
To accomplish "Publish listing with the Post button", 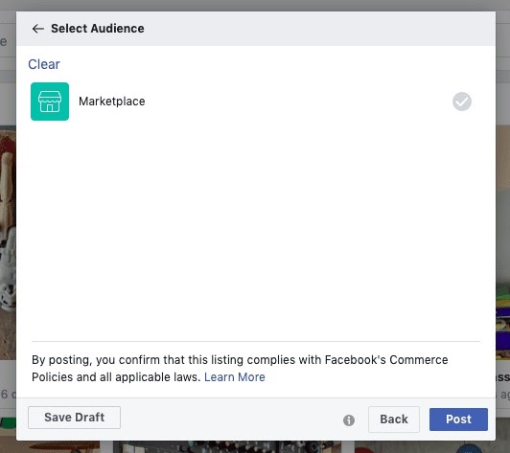I will 458,419.
